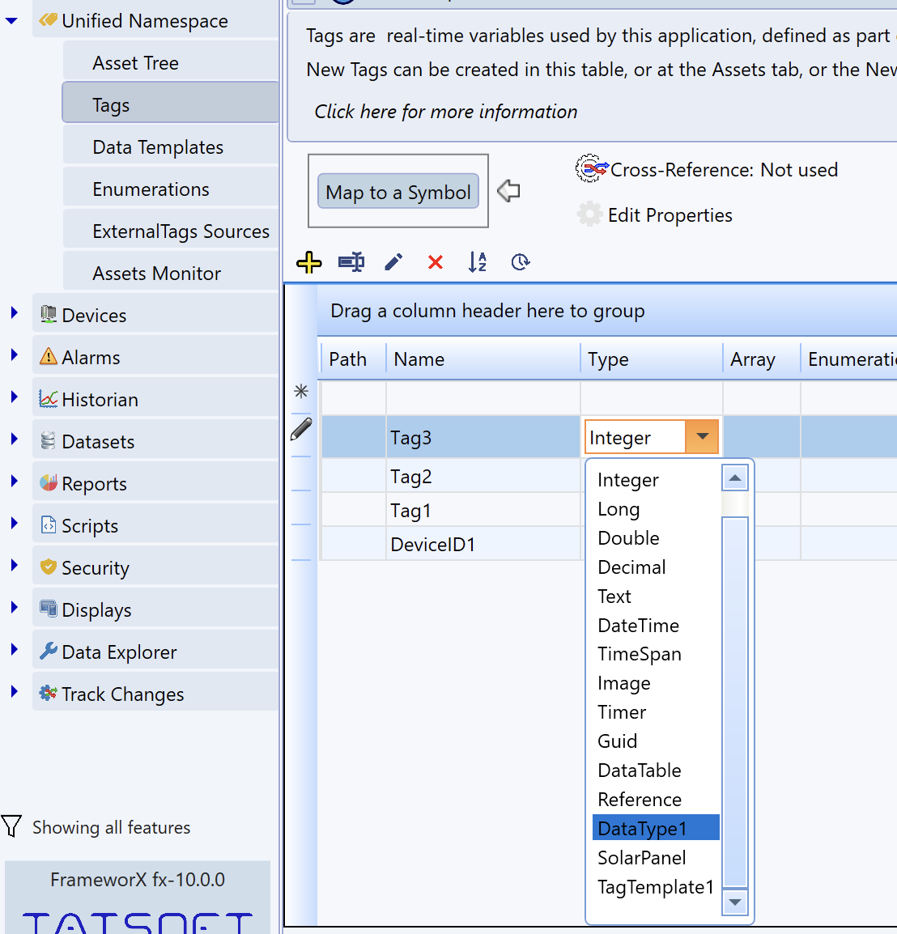Expand the Alarms section arrow
Viewport: 897px width, 934px height.
pyautogui.click(x=15, y=355)
